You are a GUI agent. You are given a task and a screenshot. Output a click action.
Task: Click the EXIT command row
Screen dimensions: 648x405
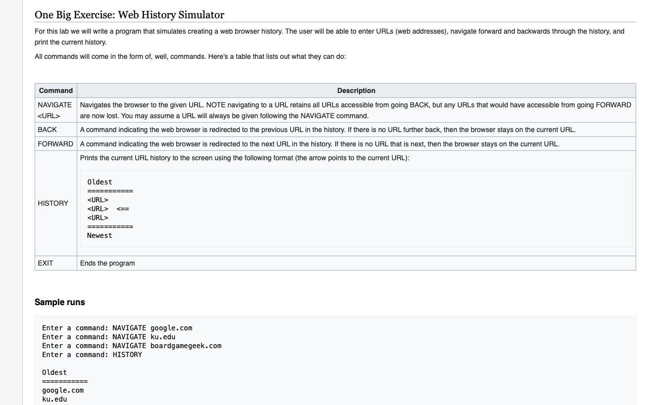46,263
